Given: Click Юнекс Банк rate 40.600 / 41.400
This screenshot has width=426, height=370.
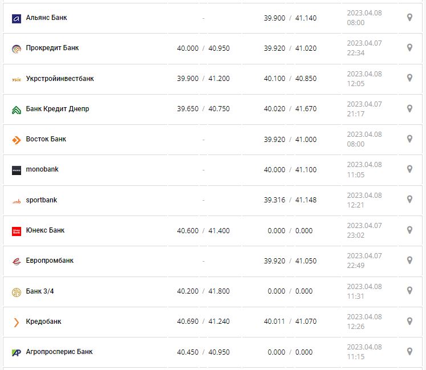Looking at the screenshot, I should click(203, 230).
